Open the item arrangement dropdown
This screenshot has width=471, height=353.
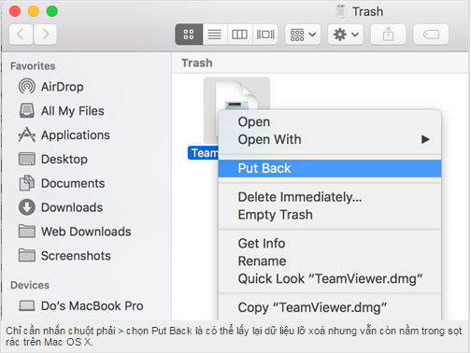click(x=303, y=35)
